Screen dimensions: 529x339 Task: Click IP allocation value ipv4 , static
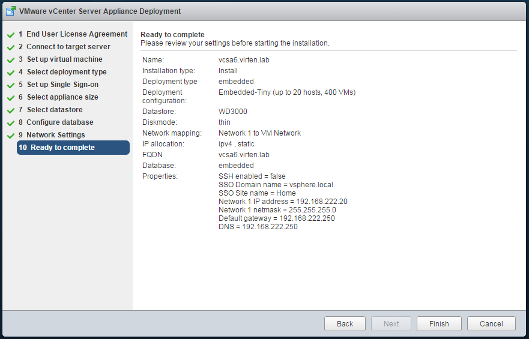[x=236, y=144]
